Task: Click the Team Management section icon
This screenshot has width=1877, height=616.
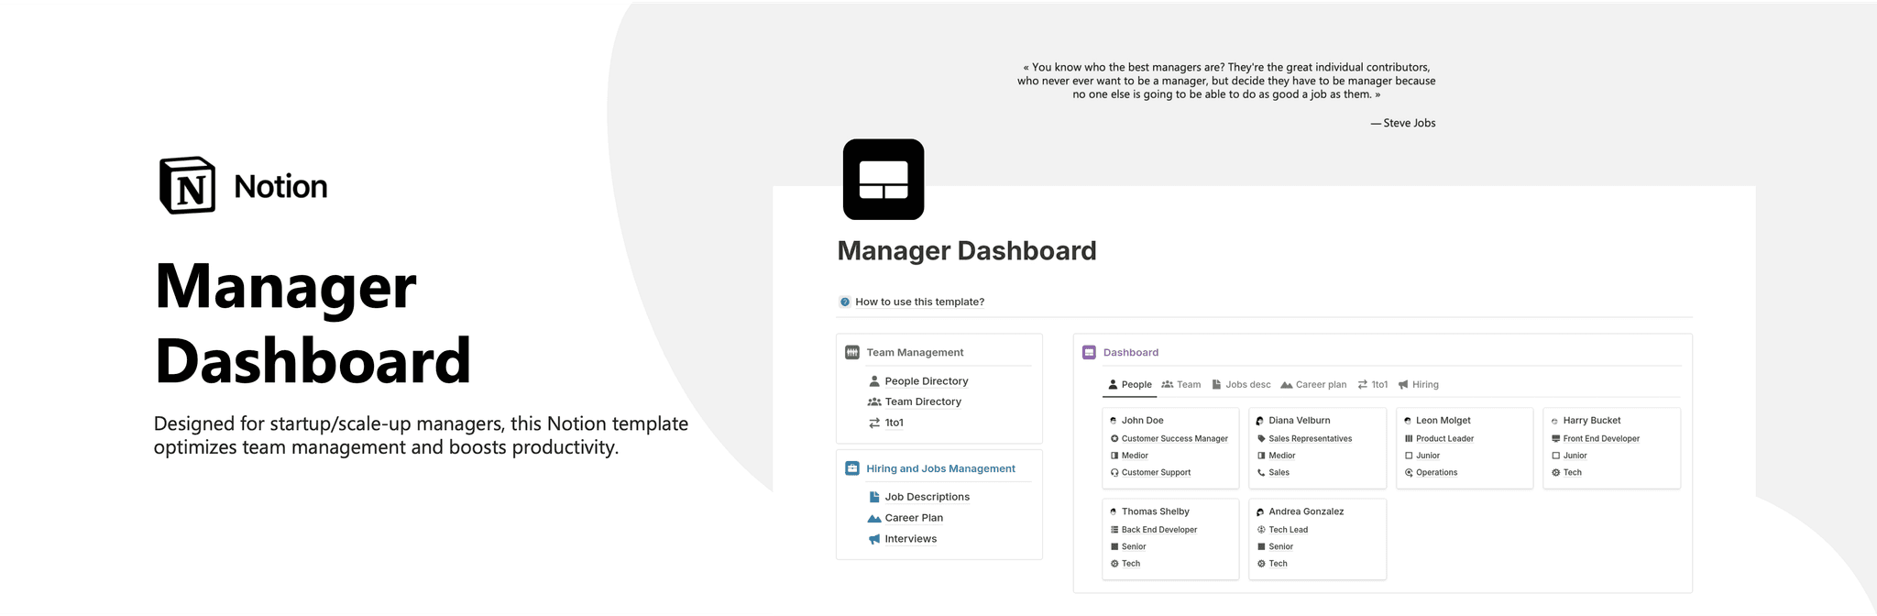Action: click(852, 352)
